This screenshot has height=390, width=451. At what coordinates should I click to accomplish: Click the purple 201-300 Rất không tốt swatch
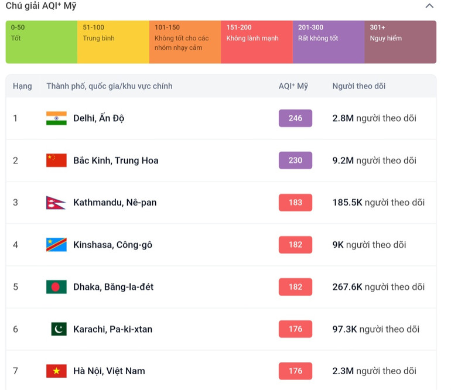(x=328, y=42)
